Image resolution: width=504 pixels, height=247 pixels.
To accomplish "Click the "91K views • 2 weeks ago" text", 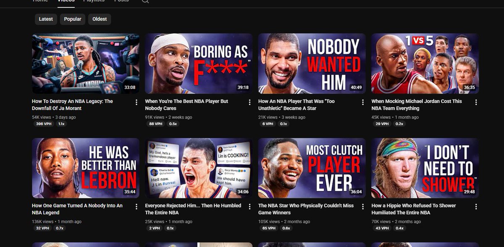I will pyautogui.click(x=168, y=117).
